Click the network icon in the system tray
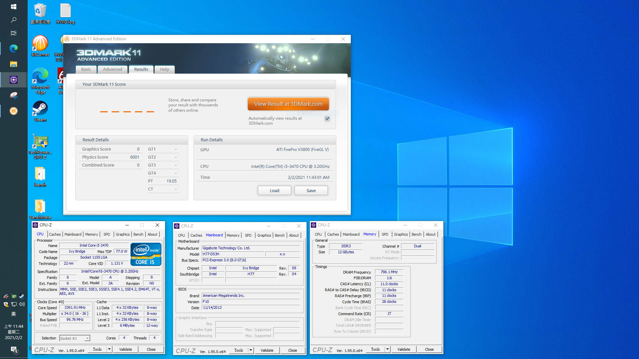The image size is (639, 359). [14, 304]
